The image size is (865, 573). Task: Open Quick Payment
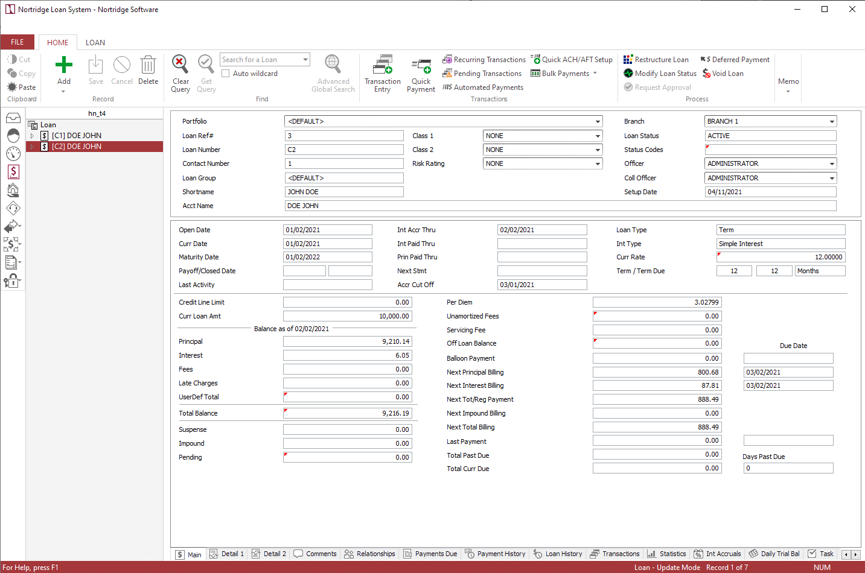pos(421,75)
